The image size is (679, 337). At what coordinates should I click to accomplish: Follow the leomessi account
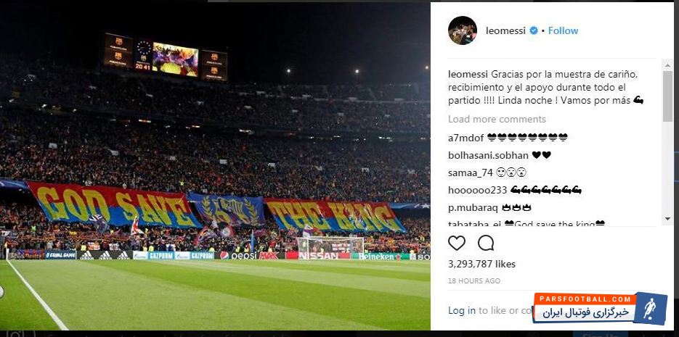(x=563, y=30)
